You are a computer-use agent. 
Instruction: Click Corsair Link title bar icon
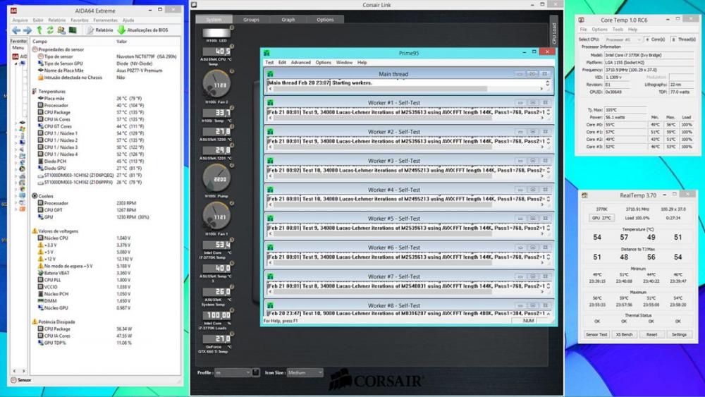(x=194, y=5)
